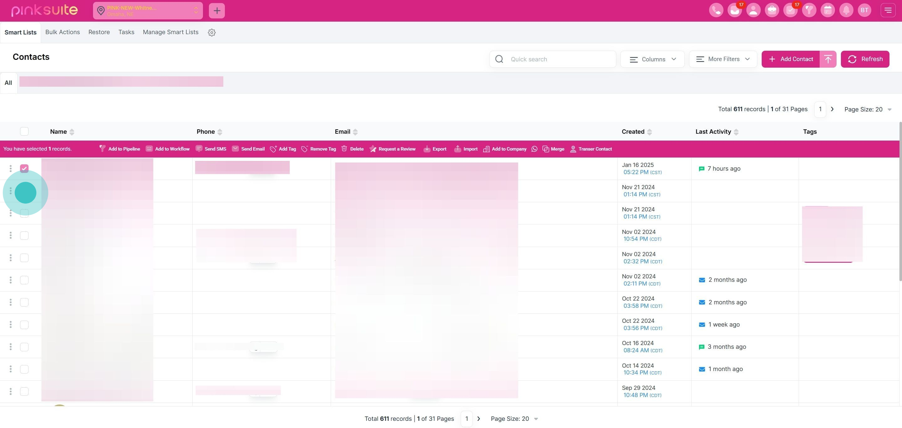Open the Manage Smart Lists tab
Screen dimensions: 902x428
pos(170,32)
